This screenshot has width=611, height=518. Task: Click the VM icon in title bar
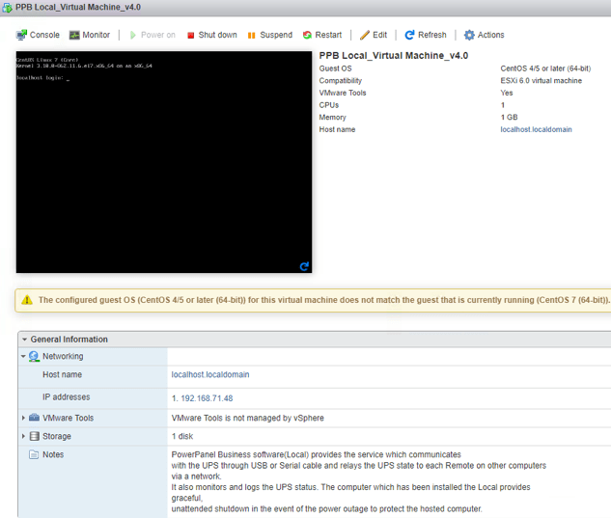8,7
